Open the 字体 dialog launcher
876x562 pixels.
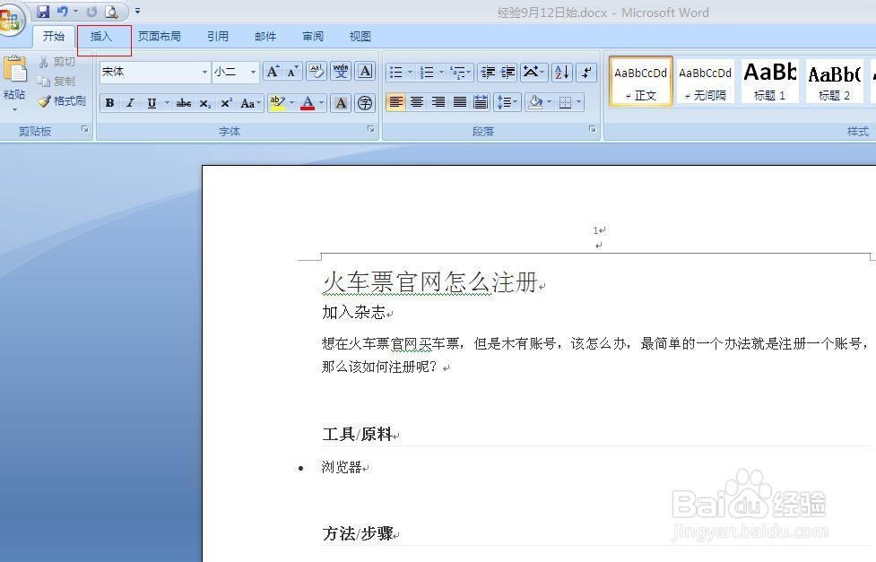tap(371, 130)
